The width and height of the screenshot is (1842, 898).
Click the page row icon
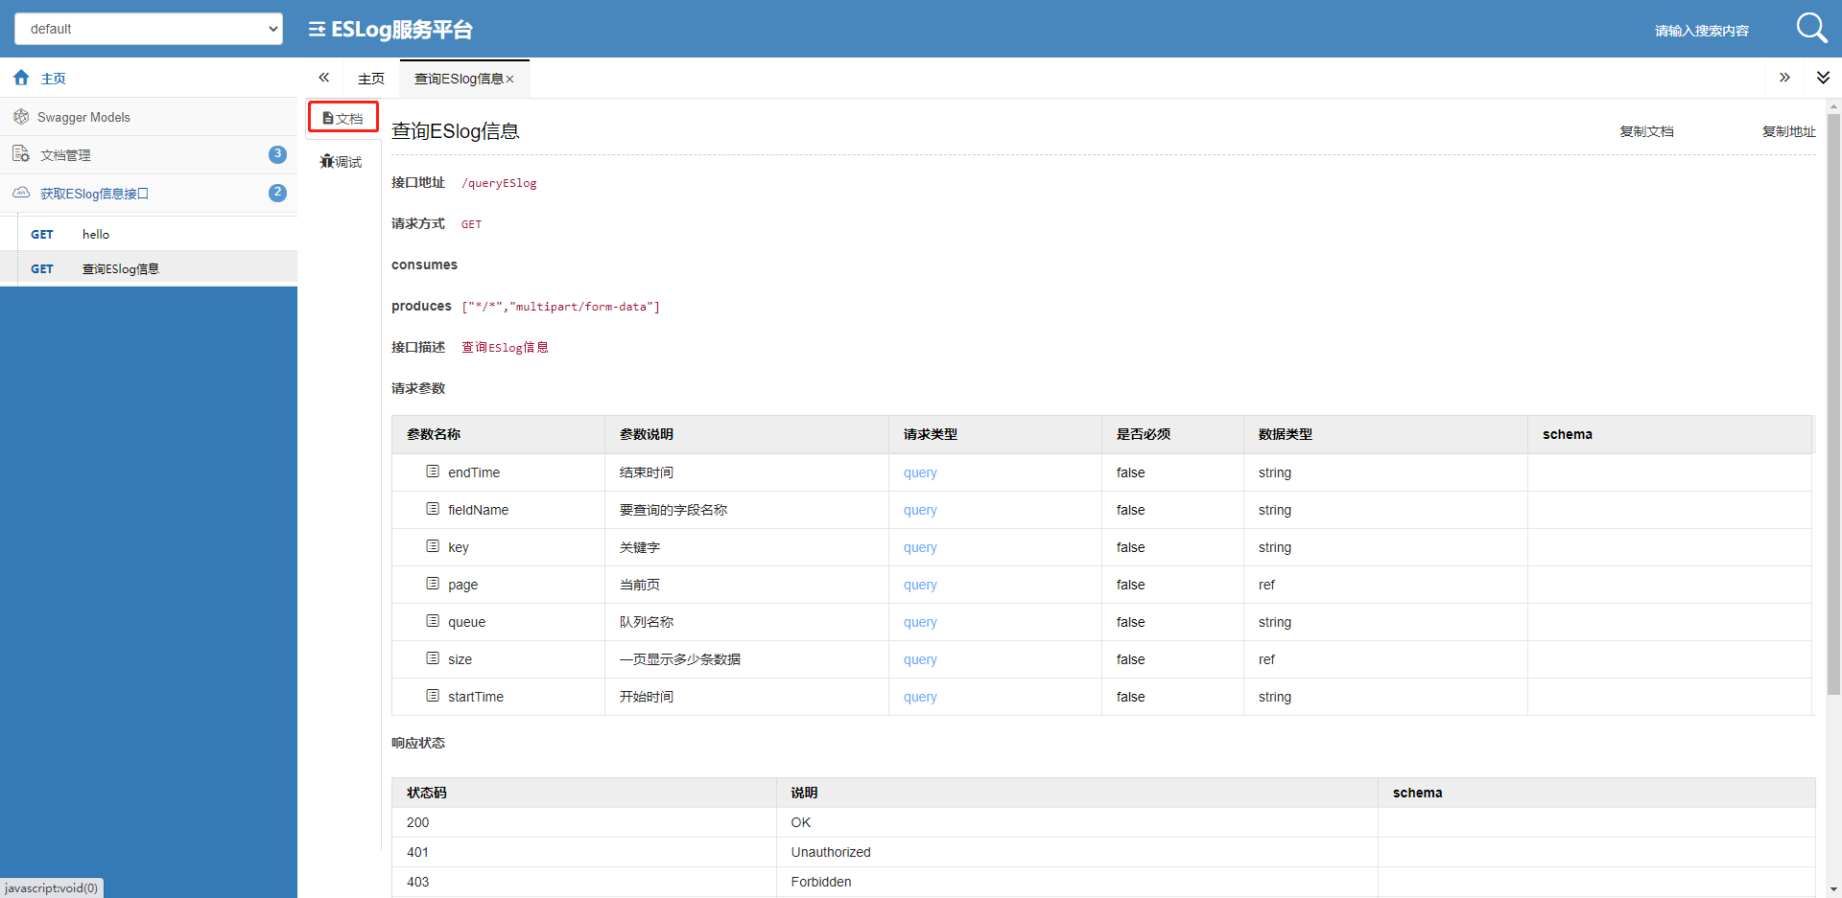point(433,584)
